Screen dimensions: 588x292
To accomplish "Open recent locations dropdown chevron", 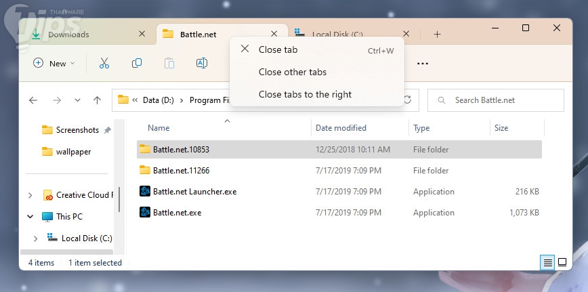I will click(x=77, y=100).
